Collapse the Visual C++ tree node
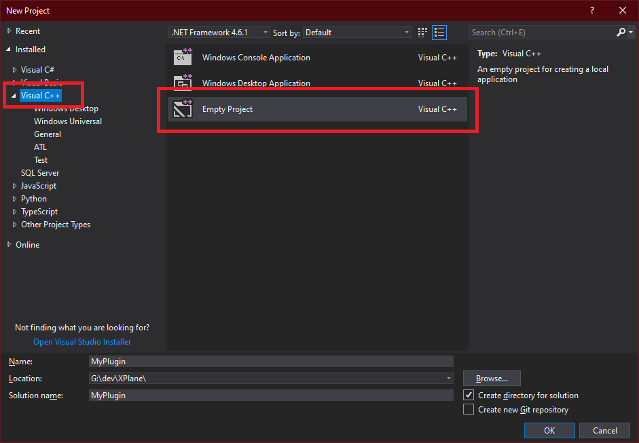Viewport: 639px width, 443px height. tap(15, 95)
